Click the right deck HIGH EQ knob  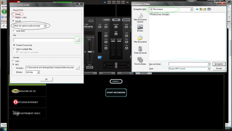(126, 36)
